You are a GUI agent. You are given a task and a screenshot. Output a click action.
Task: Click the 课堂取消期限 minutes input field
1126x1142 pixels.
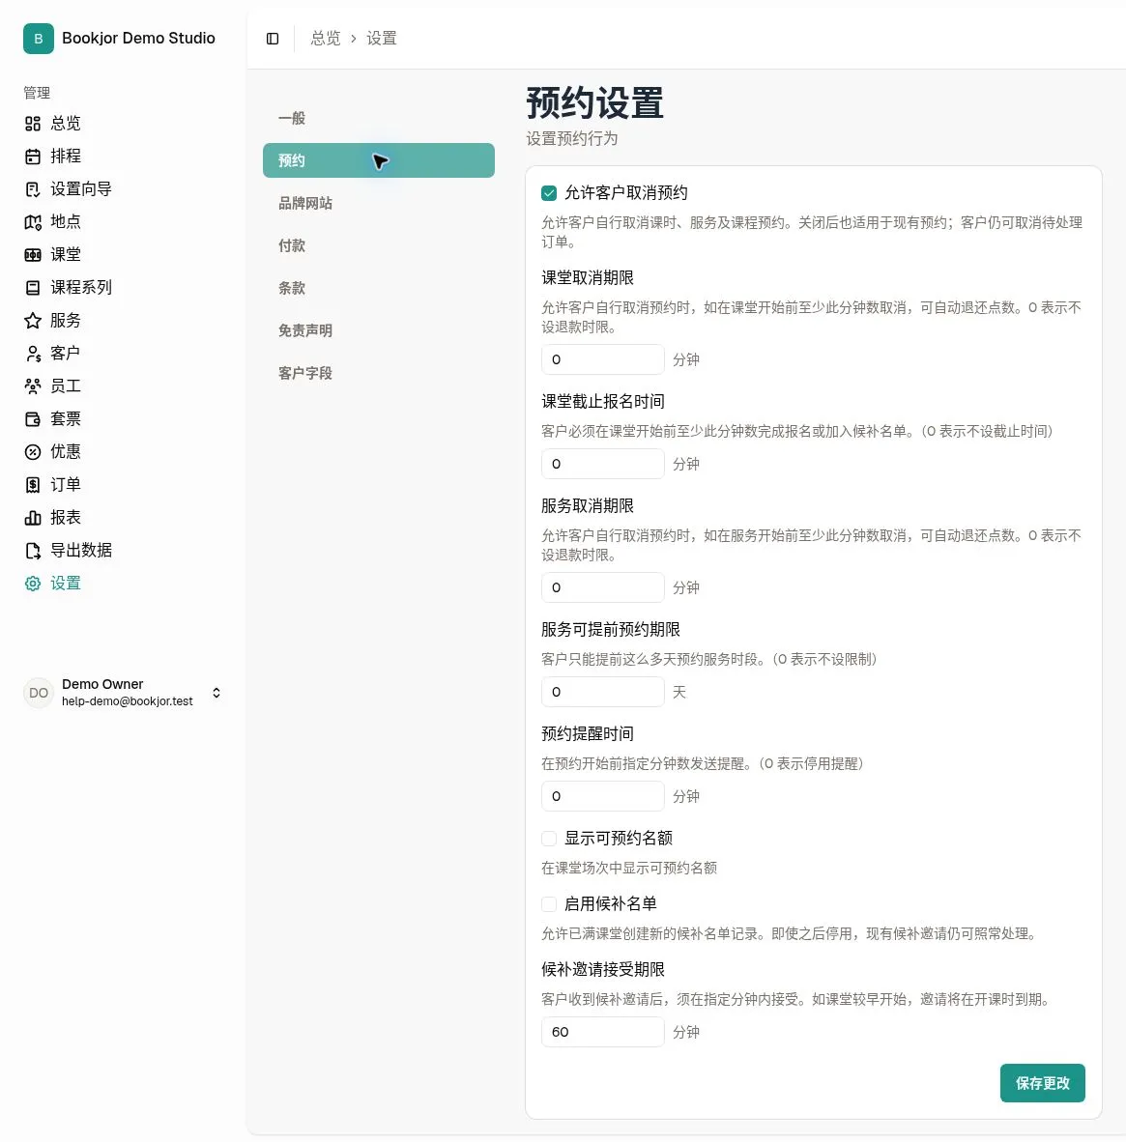tap(603, 359)
